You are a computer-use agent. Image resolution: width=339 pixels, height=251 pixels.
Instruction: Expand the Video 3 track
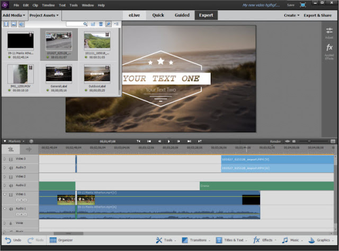(x=5, y=159)
